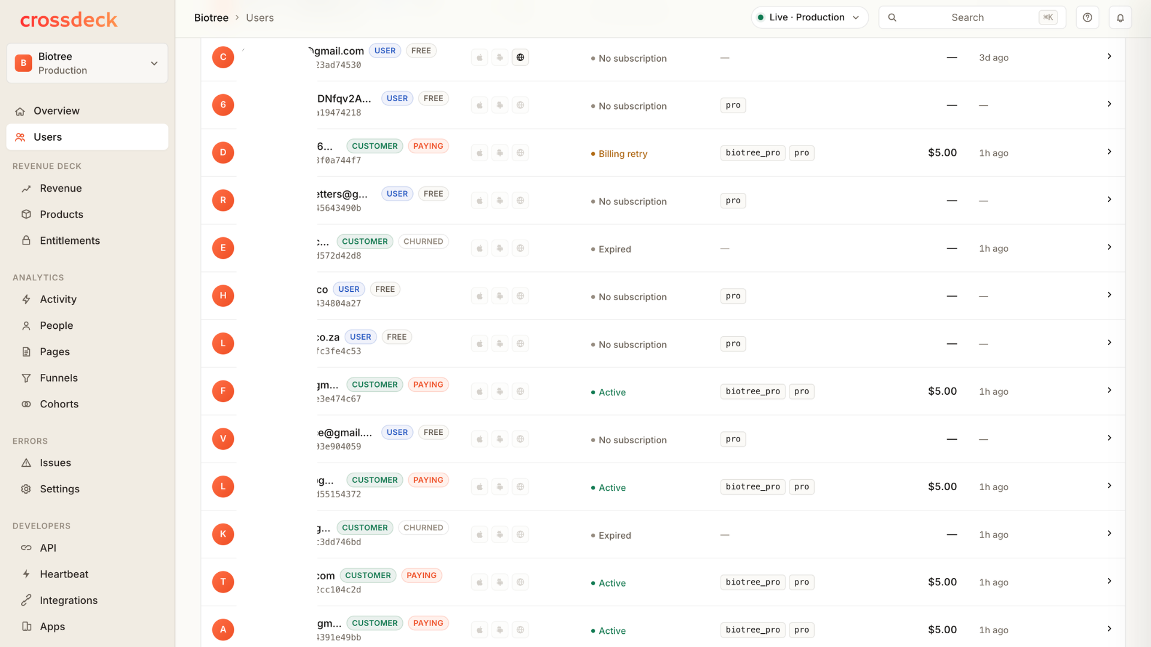Click the Apple icon in row 19474218
Viewport: 1151px width, 647px height.
tap(480, 105)
